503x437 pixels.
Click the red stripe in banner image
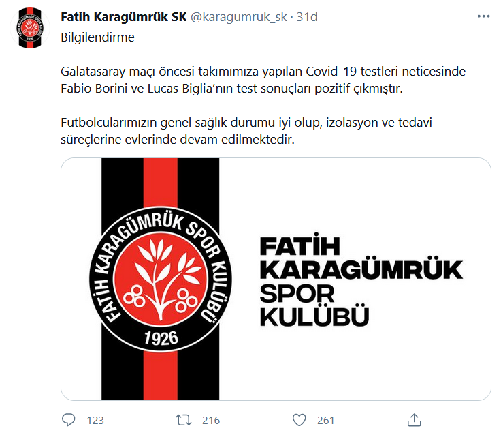[x=161, y=182]
